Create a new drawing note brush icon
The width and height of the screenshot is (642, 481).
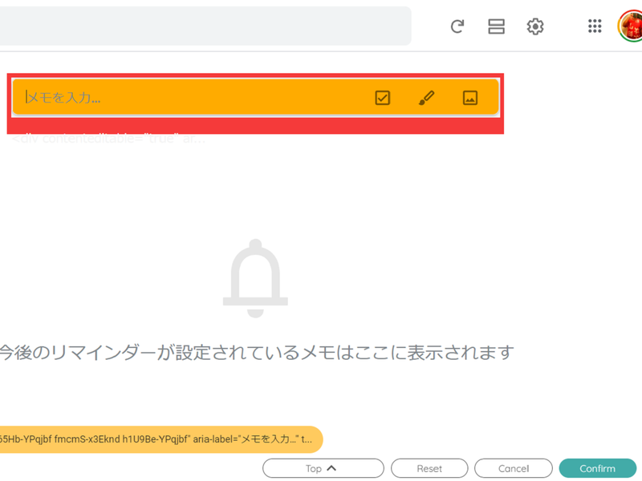pyautogui.click(x=426, y=98)
